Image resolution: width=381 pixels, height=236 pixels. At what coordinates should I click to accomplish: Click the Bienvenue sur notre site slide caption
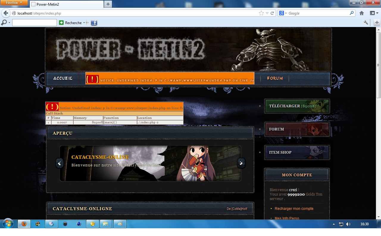point(116,165)
